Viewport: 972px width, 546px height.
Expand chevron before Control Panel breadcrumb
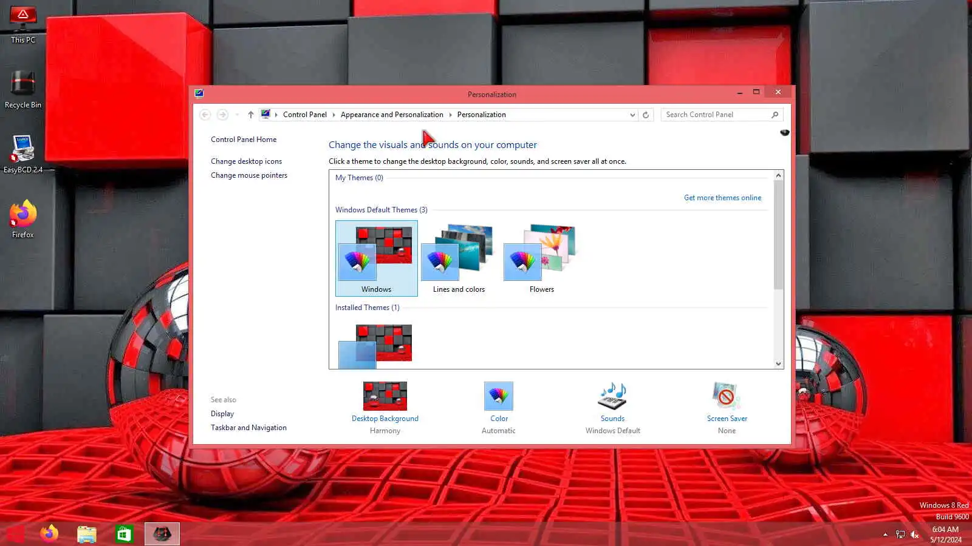click(x=276, y=115)
